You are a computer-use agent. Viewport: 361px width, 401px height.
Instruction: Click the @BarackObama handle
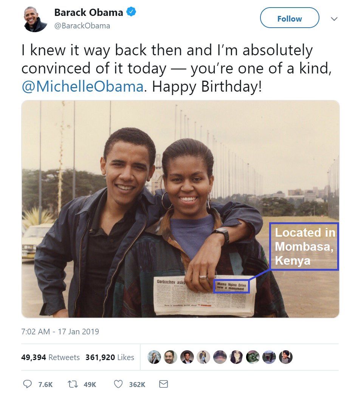click(x=82, y=26)
